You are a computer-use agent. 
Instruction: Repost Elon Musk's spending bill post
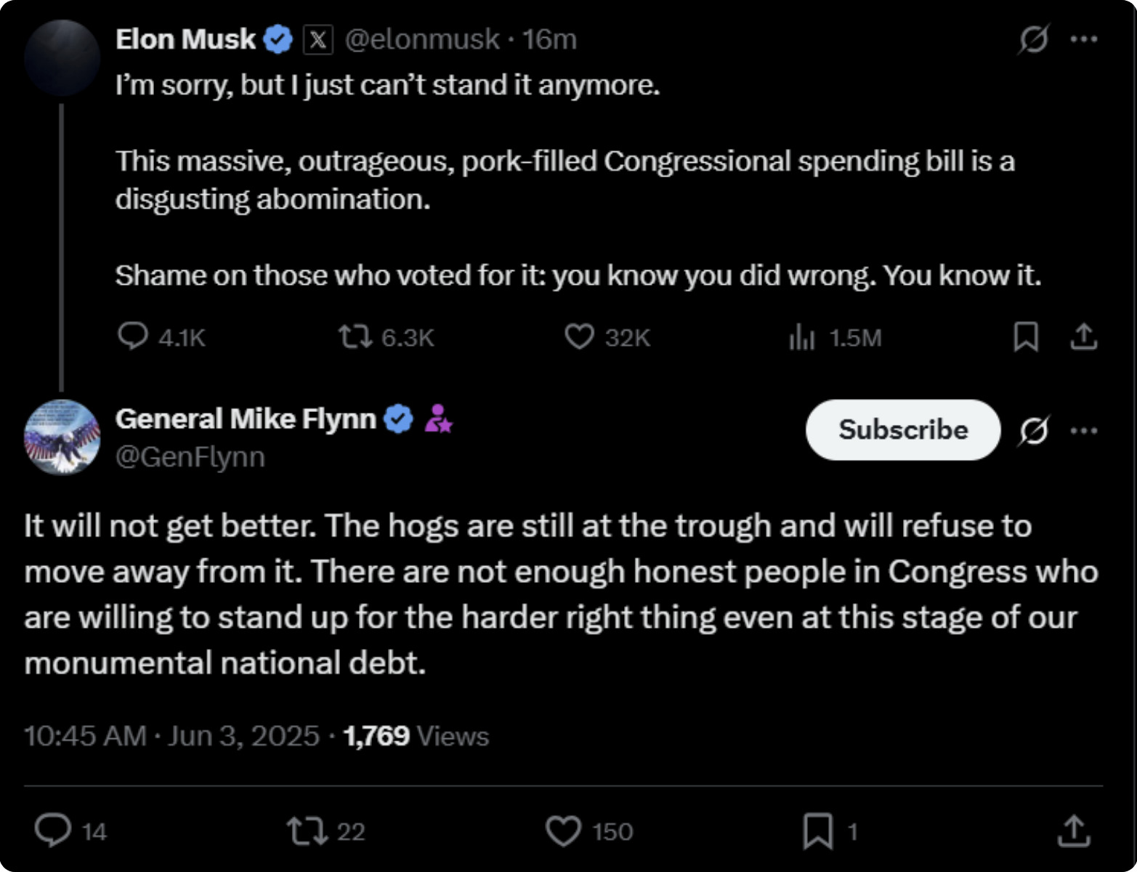click(355, 336)
